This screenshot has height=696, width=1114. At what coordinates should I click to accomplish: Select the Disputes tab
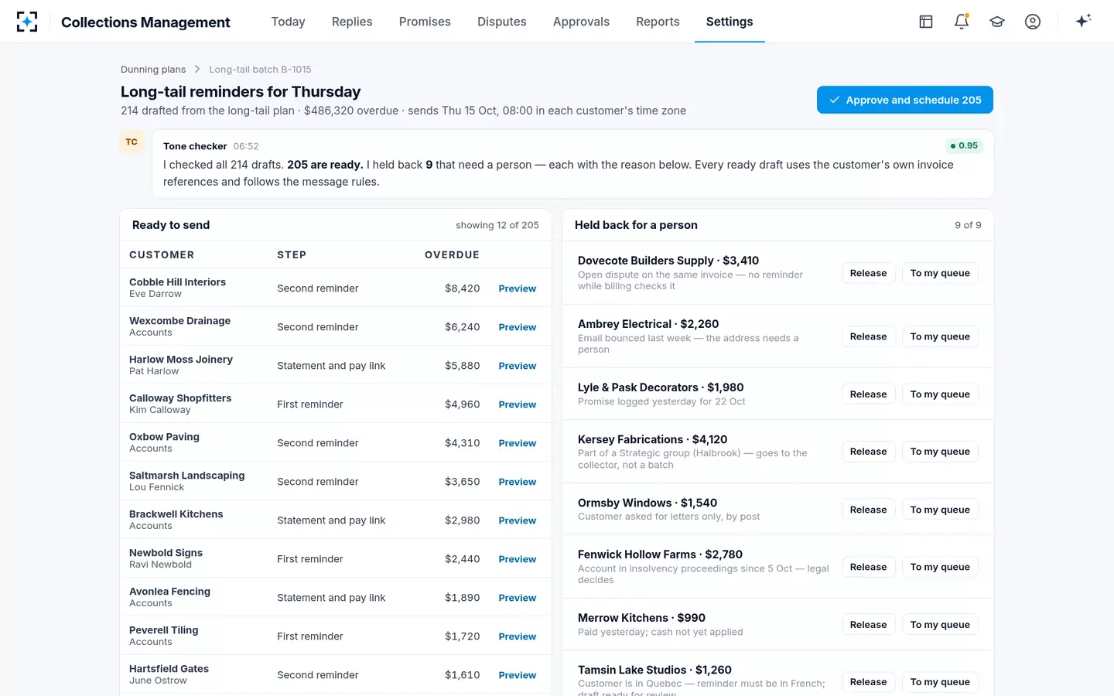pyautogui.click(x=502, y=22)
